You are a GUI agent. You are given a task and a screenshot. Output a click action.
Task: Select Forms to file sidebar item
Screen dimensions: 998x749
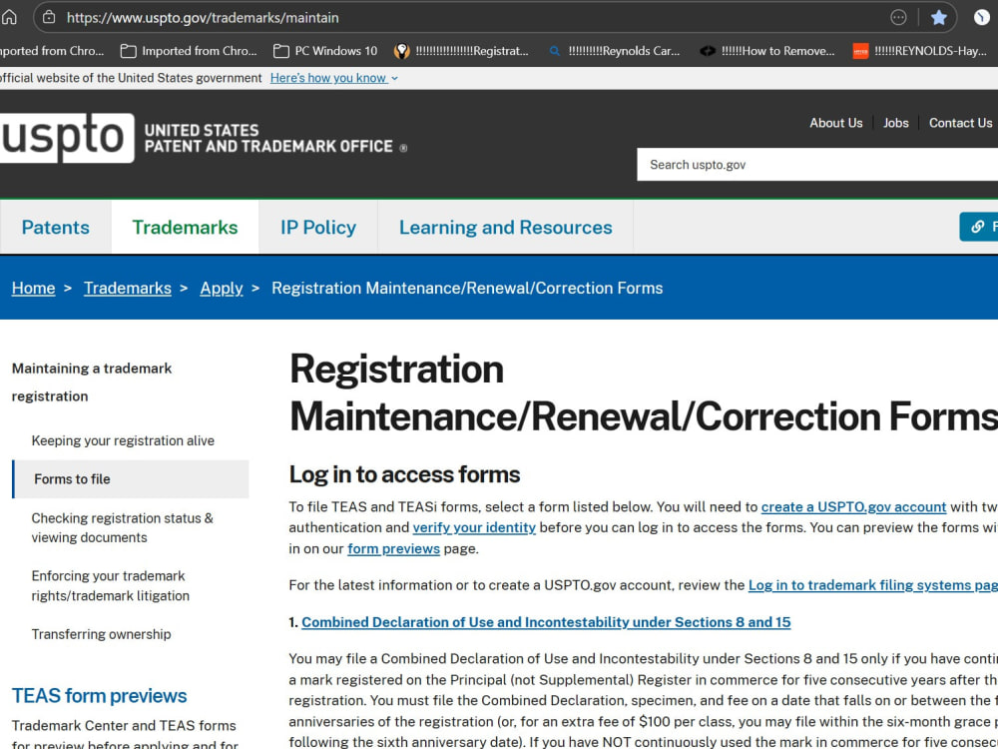coord(131,479)
